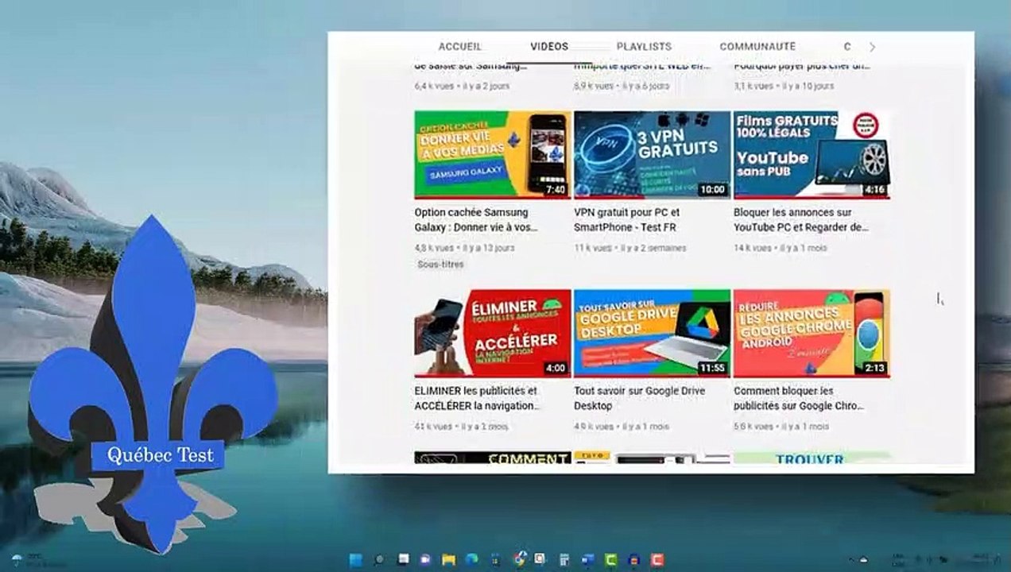Open the weather widget in taskbar
The image size is (1011, 572).
pos(38,561)
